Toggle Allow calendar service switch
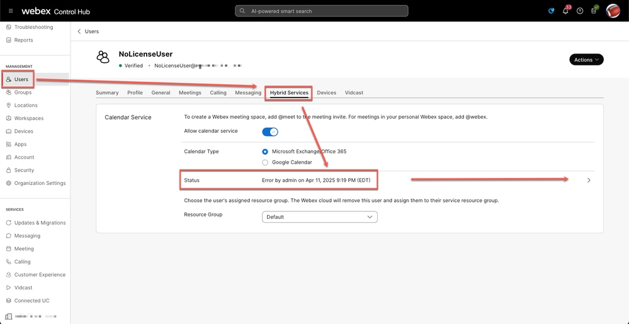 pyautogui.click(x=270, y=132)
